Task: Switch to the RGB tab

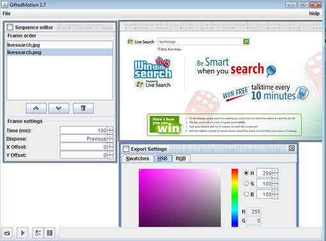Action: pyautogui.click(x=181, y=159)
